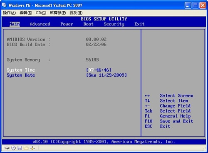The width and height of the screenshot is (208, 153).
Task: Select the Boot BIOS tab
Action: click(89, 24)
